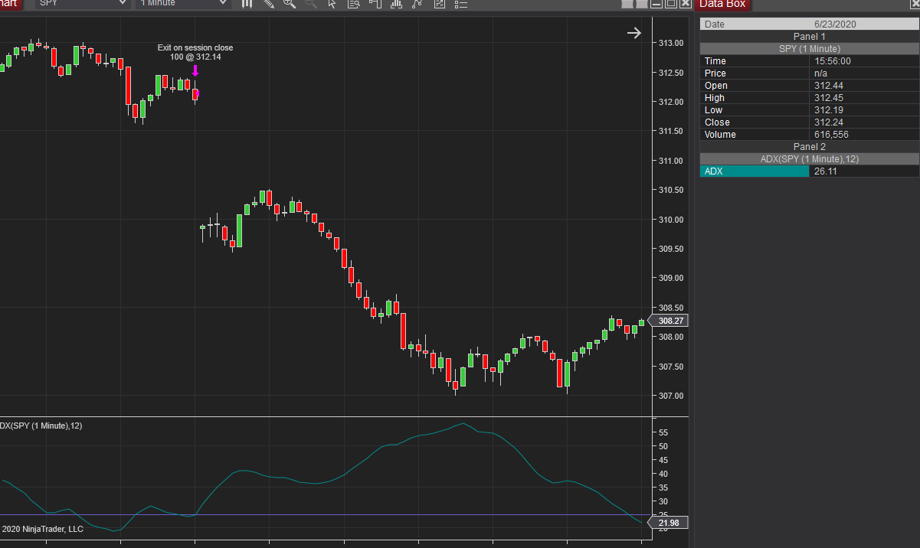
Task: Click the 21.98 ADX value marker
Action: click(670, 523)
